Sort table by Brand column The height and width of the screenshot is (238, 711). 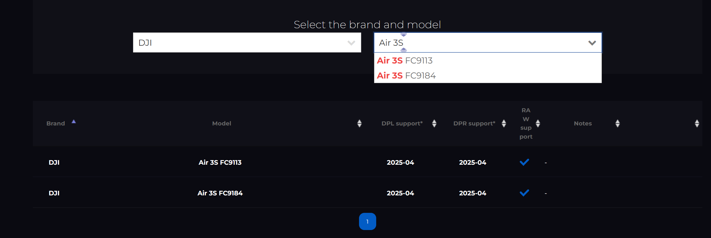pos(55,123)
